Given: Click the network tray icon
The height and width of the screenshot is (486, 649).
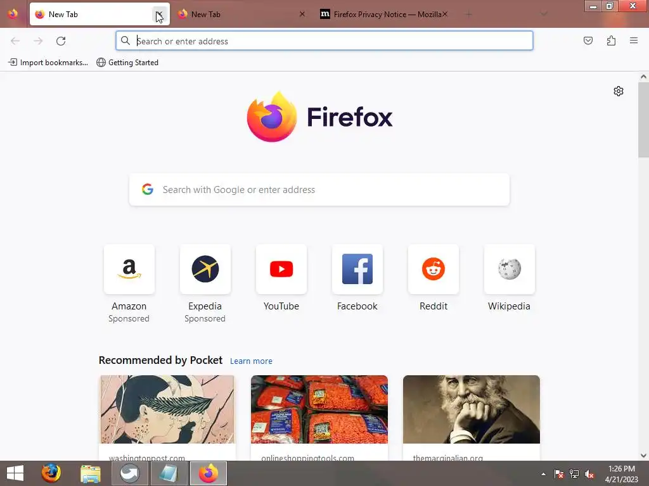Looking at the screenshot, I should point(574,474).
